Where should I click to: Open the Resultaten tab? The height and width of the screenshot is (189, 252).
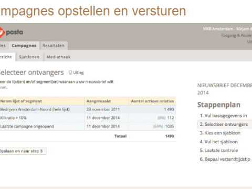tap(54, 46)
